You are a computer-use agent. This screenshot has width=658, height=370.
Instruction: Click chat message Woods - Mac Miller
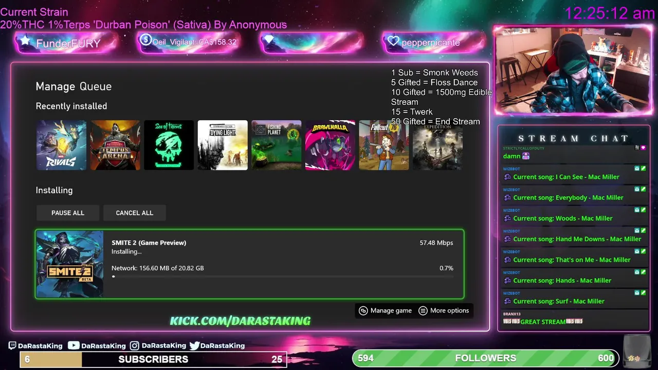tap(562, 218)
